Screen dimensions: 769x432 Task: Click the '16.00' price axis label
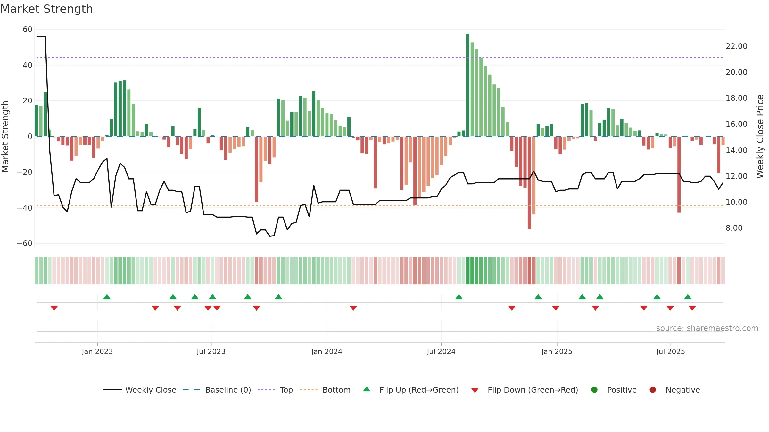point(737,124)
